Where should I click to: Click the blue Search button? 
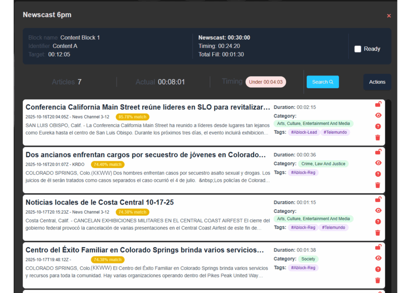pos(323,82)
